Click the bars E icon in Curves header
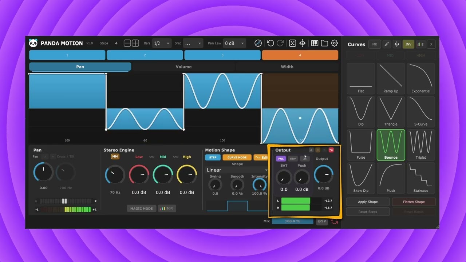Image resolution: width=466 pixels, height=262 pixels. [420, 44]
